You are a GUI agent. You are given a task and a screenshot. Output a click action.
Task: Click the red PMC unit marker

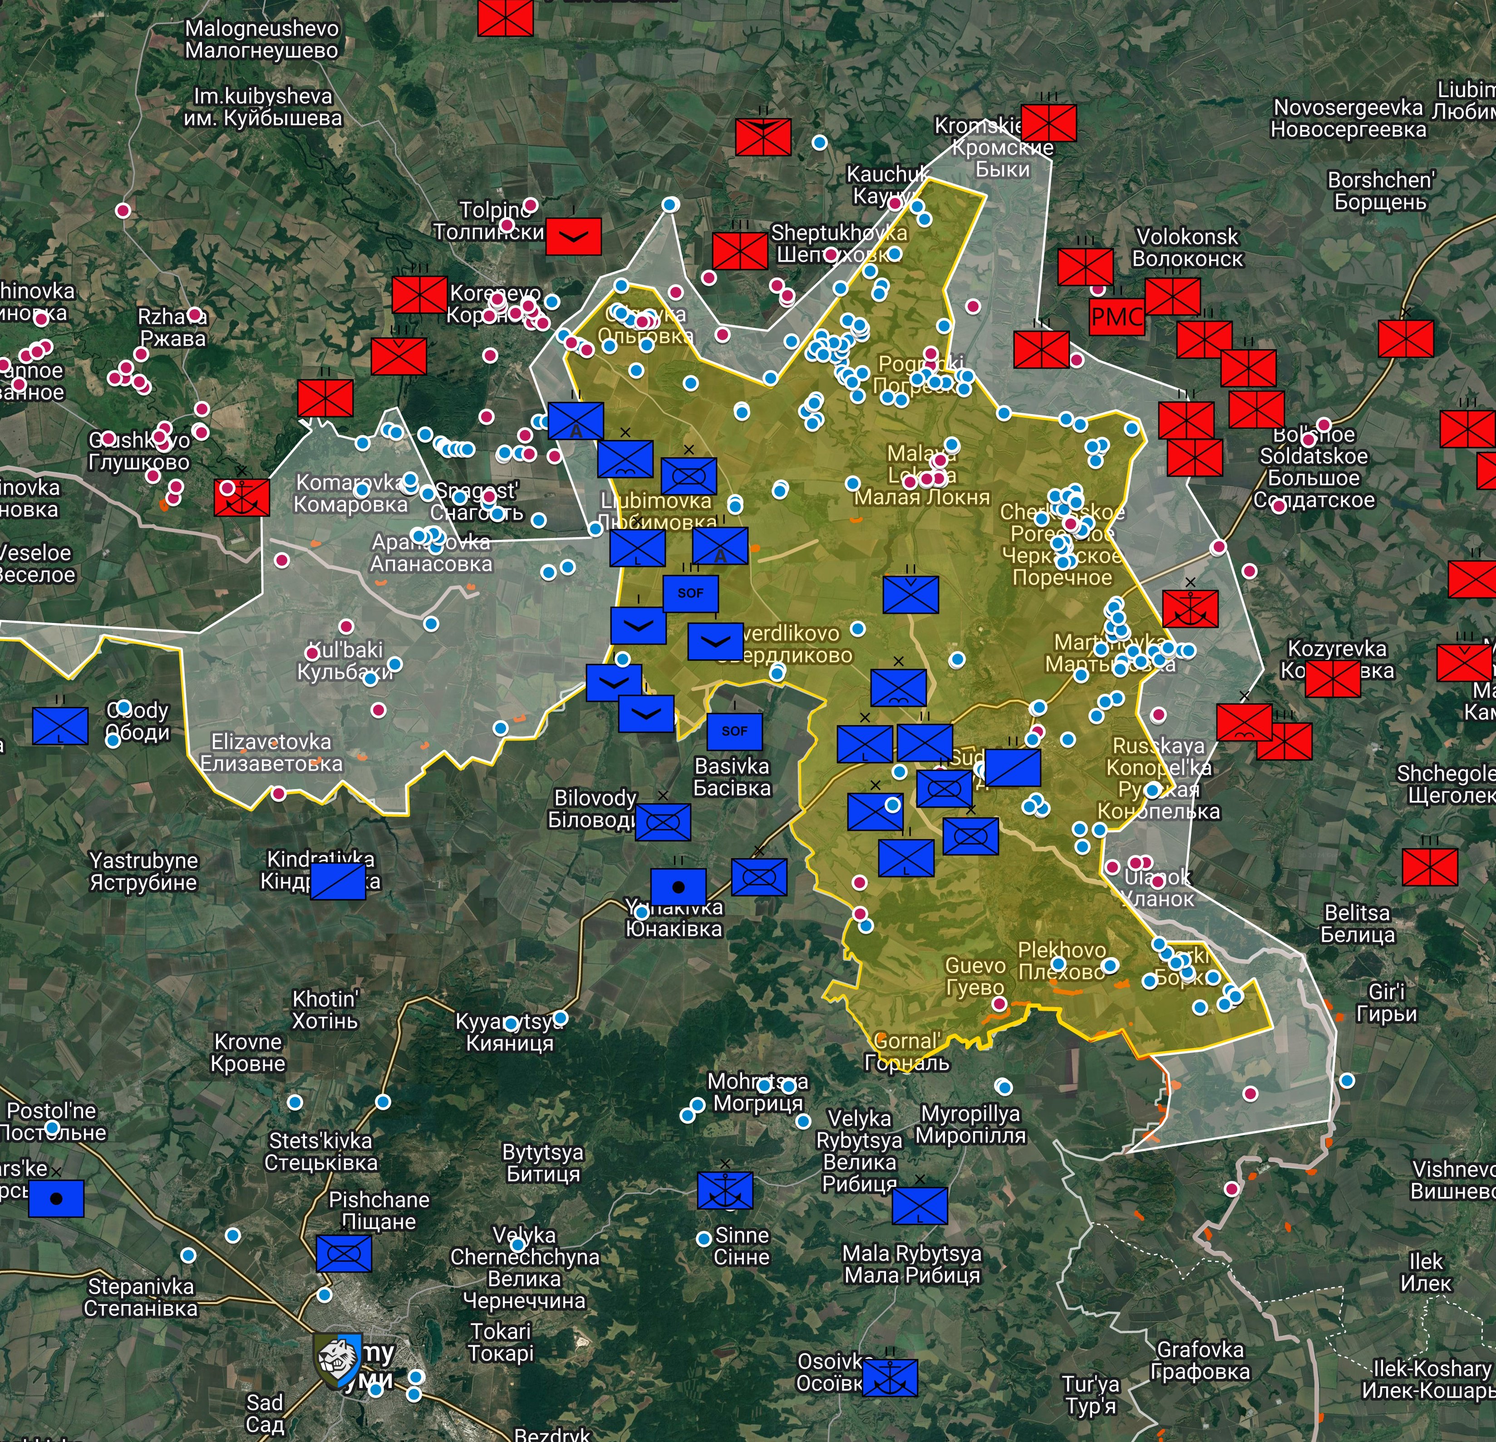(x=1117, y=317)
